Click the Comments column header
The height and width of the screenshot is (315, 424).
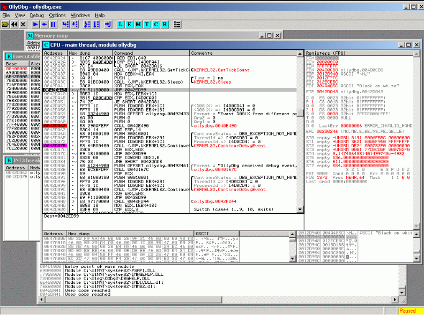(x=243, y=53)
